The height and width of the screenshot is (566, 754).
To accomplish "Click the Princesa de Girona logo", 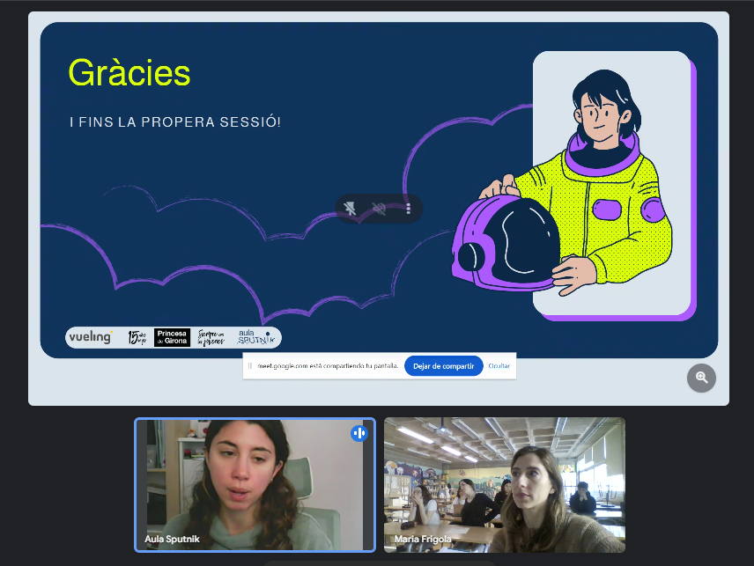I will [x=172, y=337].
